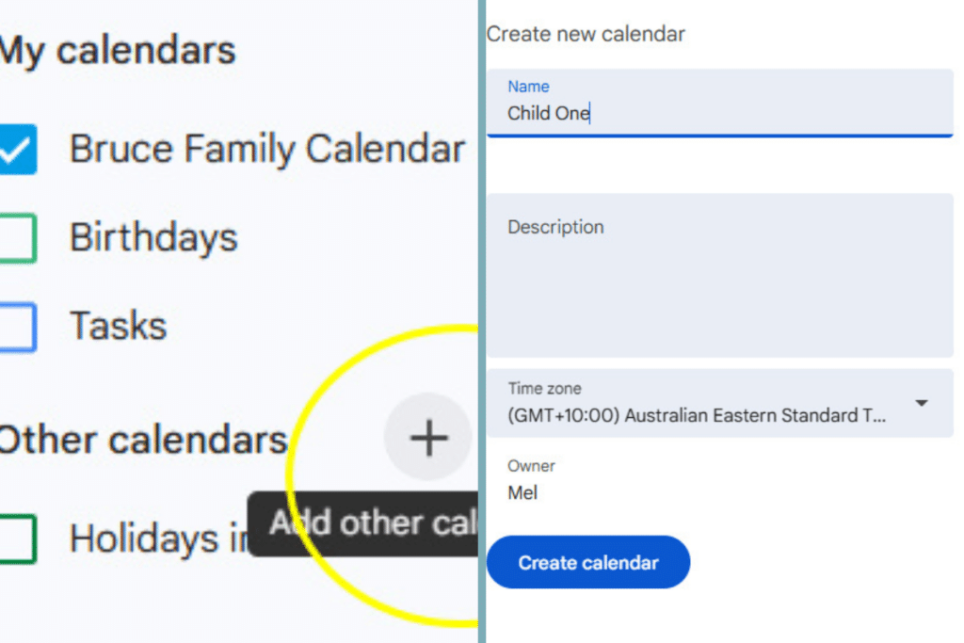
Task: Select the Create new calendar title
Action: click(x=586, y=33)
